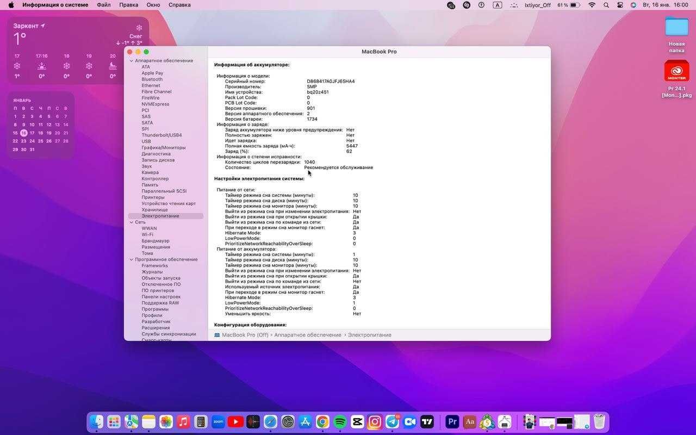Collapse the Сеть section in the sidebar
The height and width of the screenshot is (435, 696).
tap(132, 222)
